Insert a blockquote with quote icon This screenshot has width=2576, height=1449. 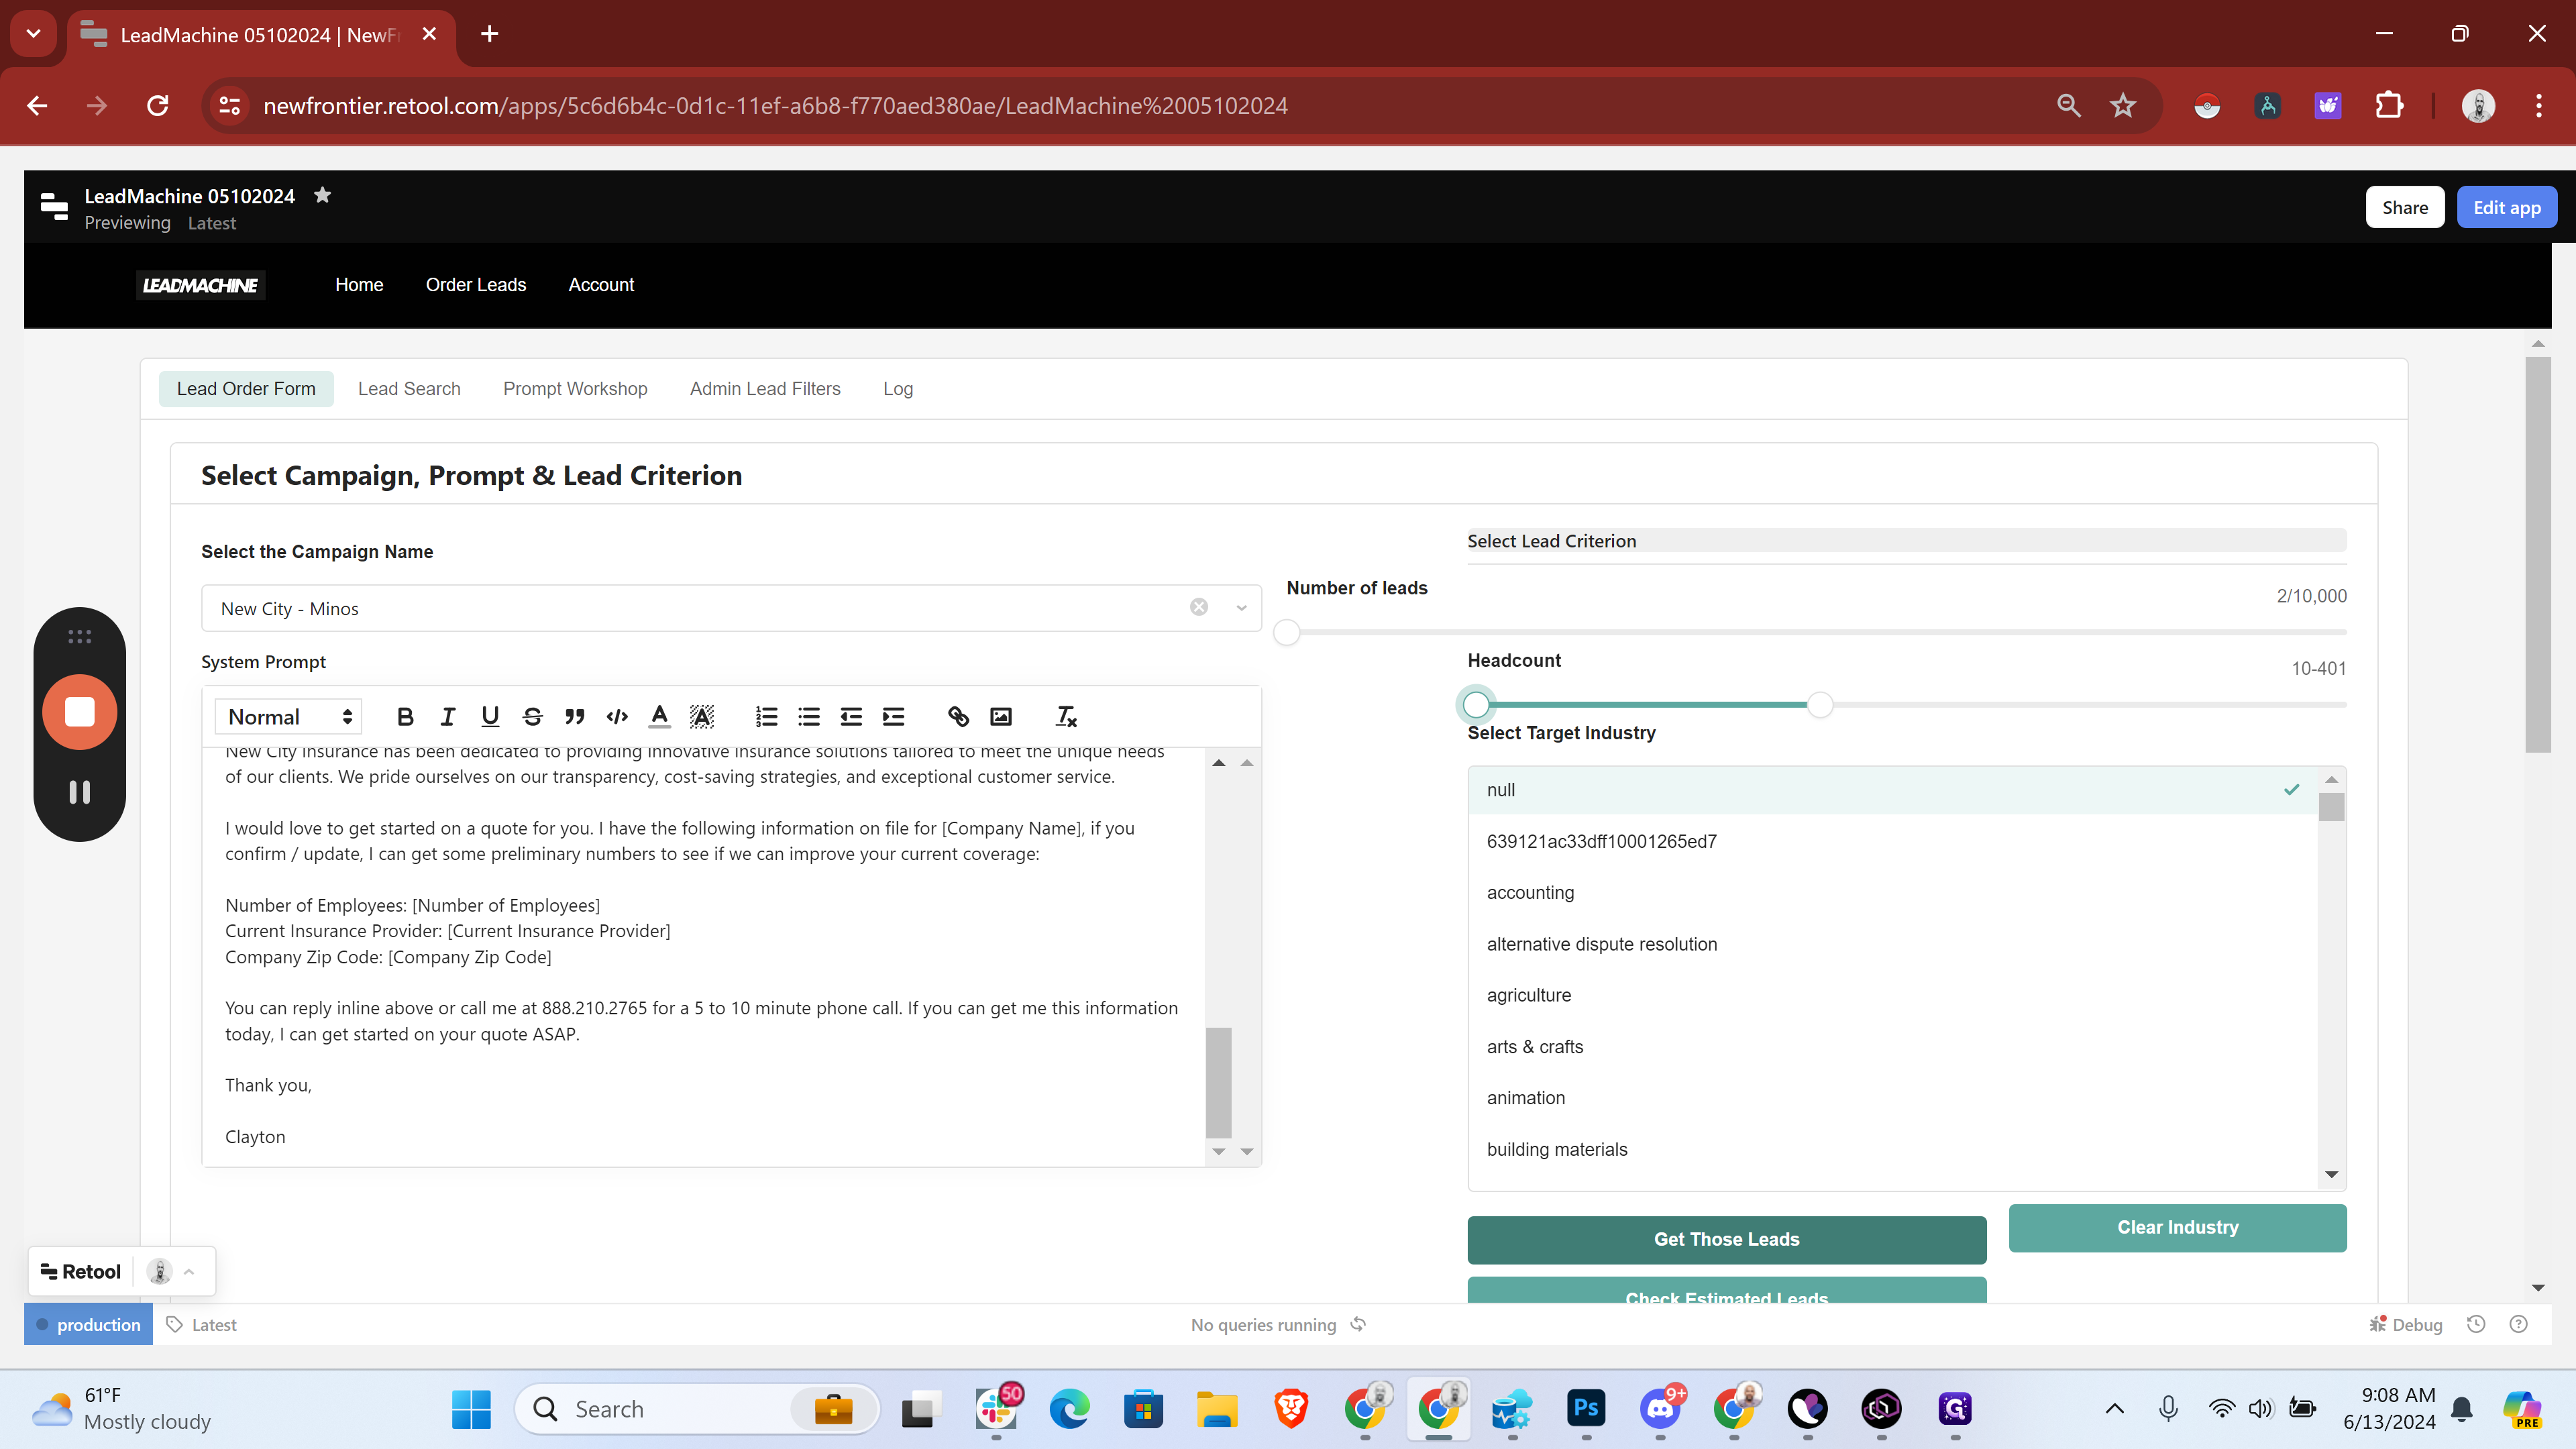click(x=574, y=717)
